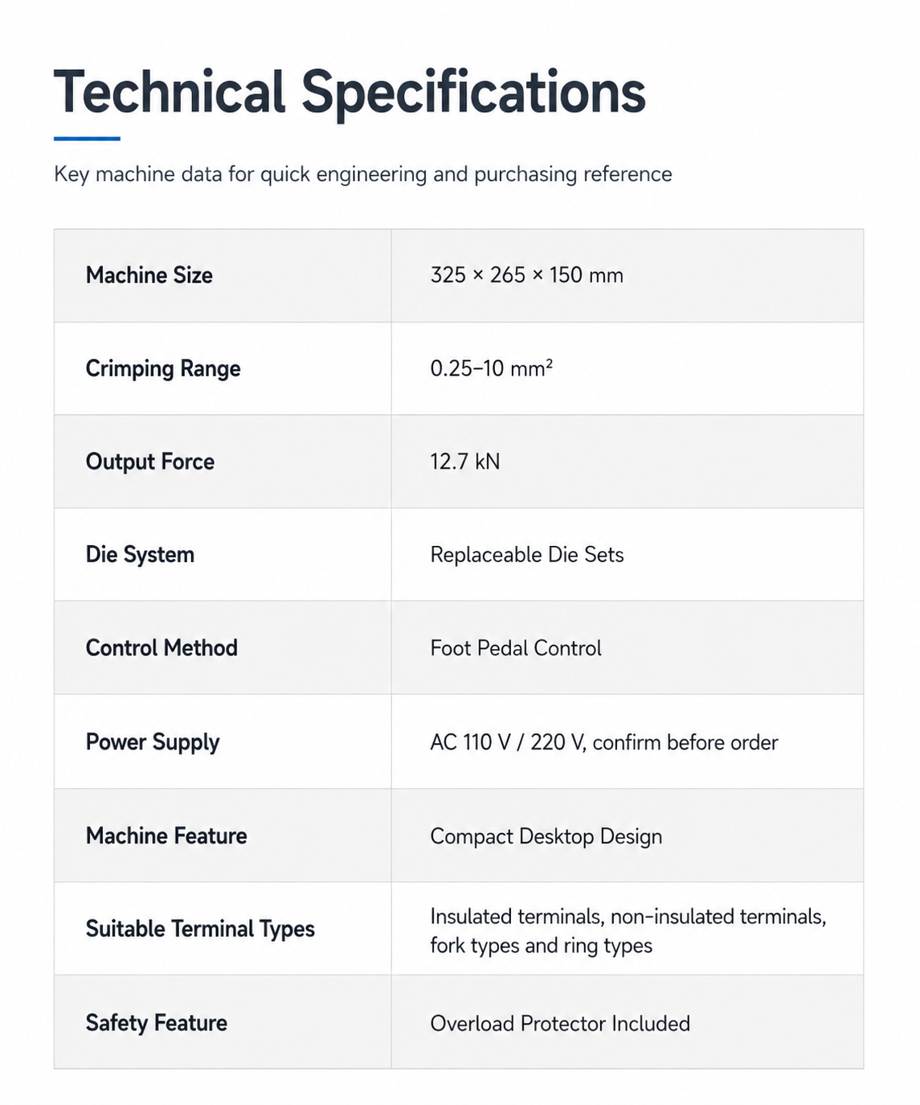Image resolution: width=920 pixels, height=1105 pixels.
Task: Click the Machine Feature label
Action: (x=166, y=836)
